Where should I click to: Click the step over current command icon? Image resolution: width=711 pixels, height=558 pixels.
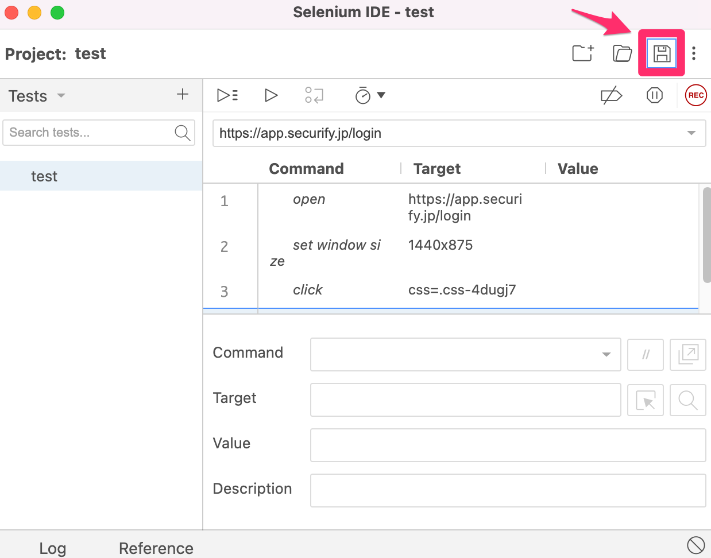314,95
